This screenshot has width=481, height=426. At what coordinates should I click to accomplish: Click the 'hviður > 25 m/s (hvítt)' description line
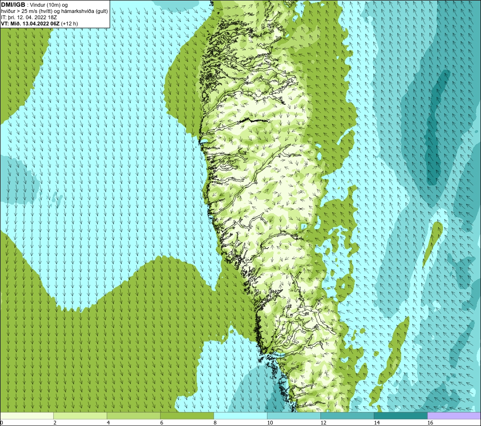[54, 11]
